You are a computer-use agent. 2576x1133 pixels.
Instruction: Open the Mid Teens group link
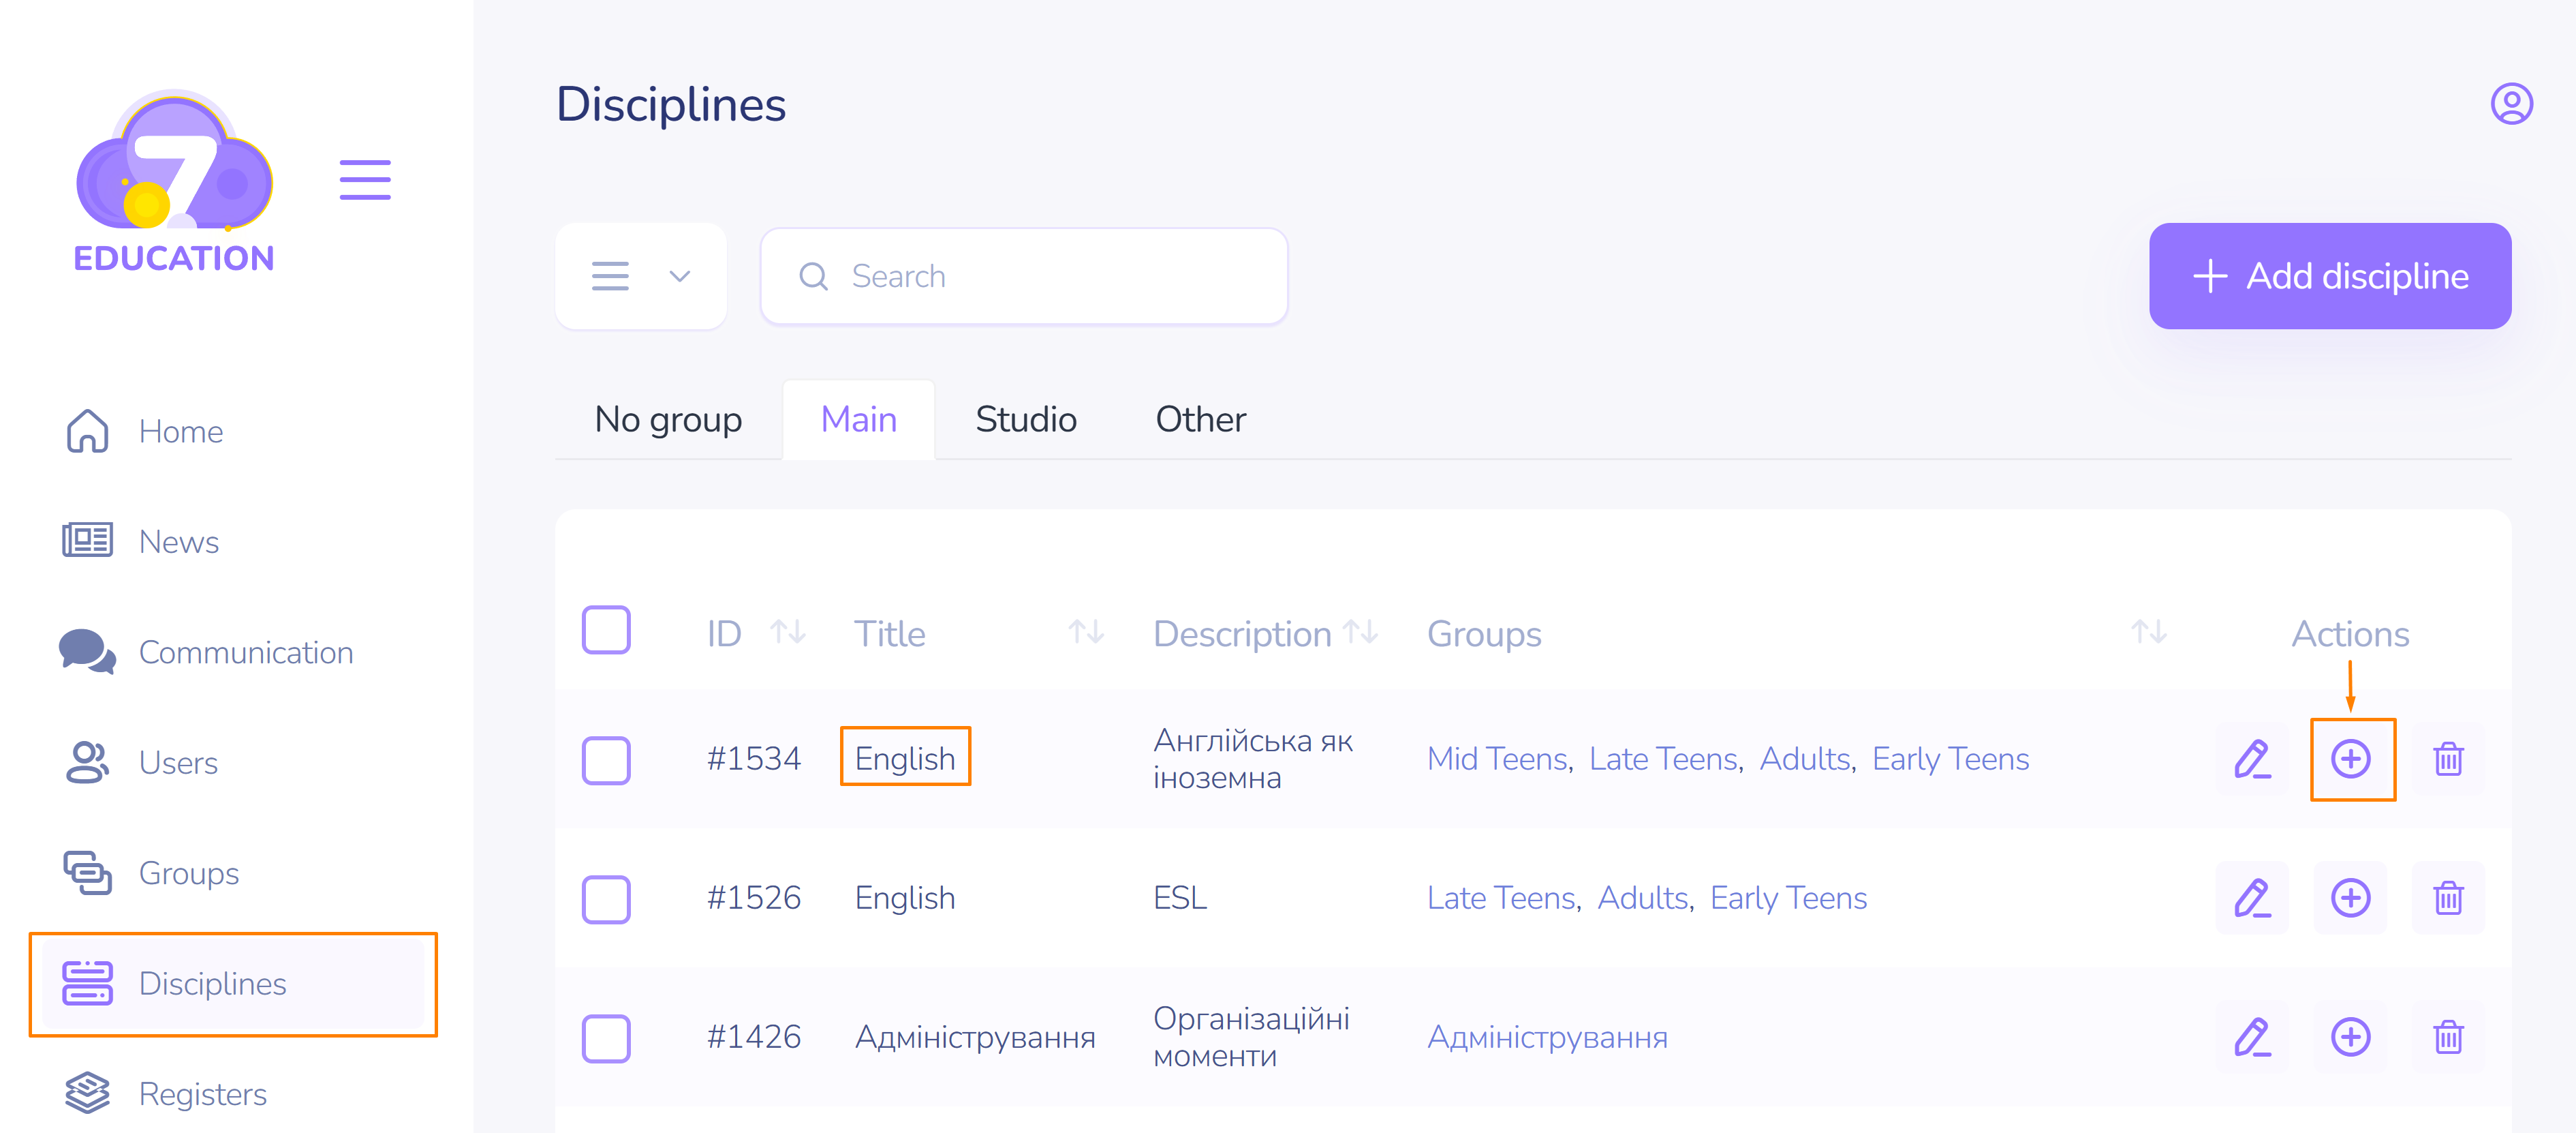tap(1496, 759)
